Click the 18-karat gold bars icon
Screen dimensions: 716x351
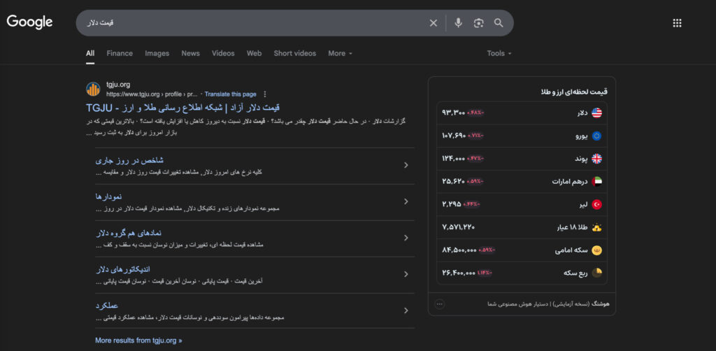(597, 227)
